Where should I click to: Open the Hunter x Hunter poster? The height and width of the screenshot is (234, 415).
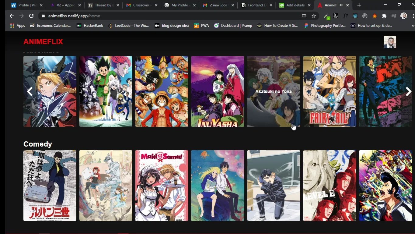(x=106, y=91)
